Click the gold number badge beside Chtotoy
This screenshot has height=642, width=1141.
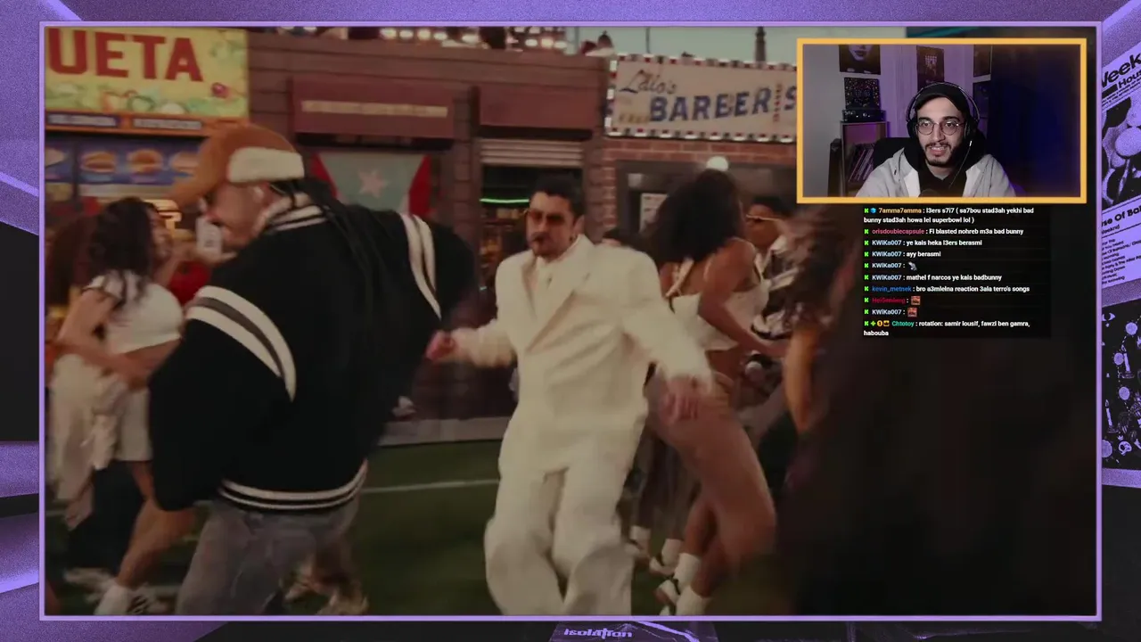coord(879,324)
